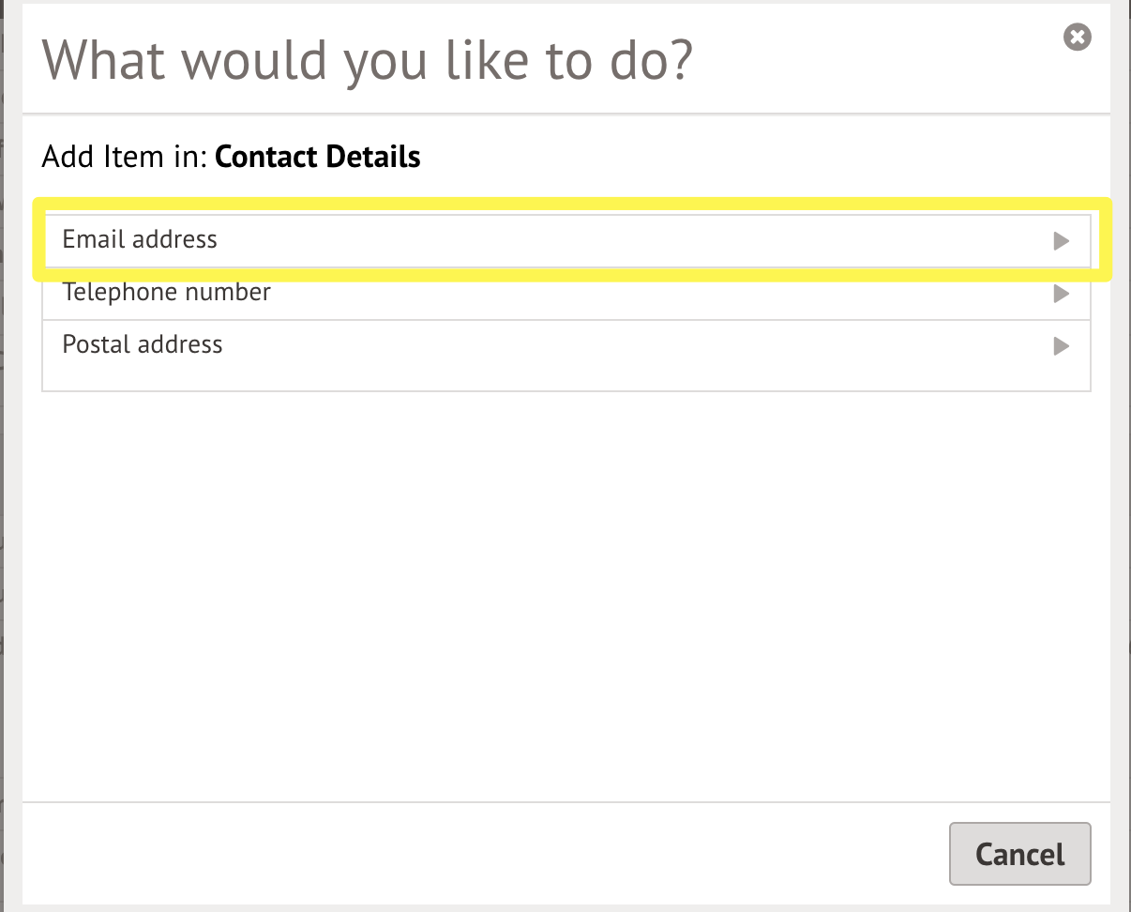The image size is (1131, 912).
Task: Select the Email address label text
Action: (140, 239)
